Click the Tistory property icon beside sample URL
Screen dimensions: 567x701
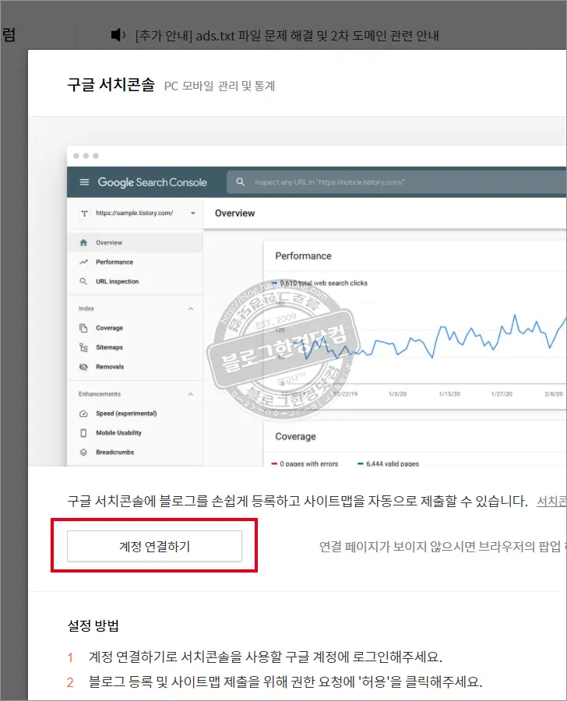84,213
